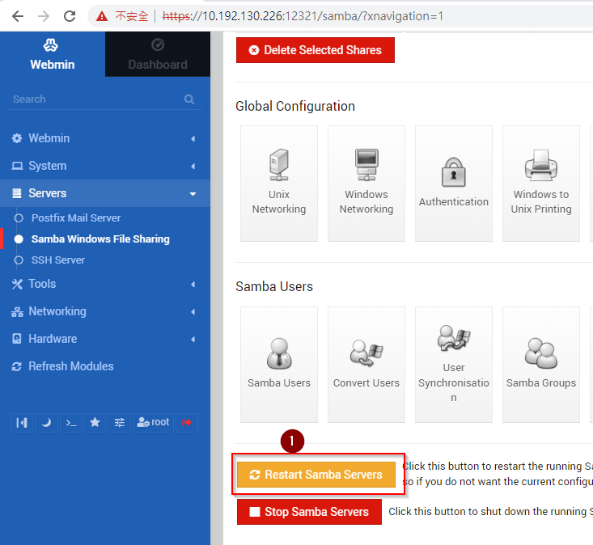The image size is (593, 545).
Task: Open the Samba Users icon
Action: 279,365
